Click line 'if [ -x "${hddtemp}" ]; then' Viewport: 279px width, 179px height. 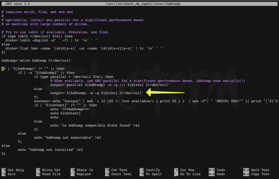coord(46,73)
